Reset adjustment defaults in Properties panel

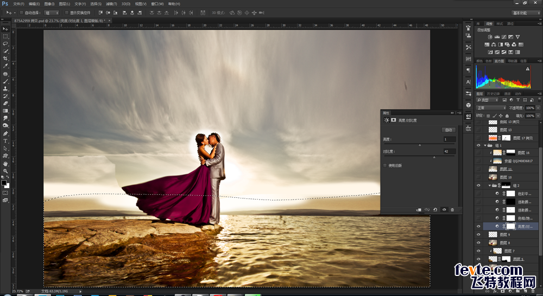(x=435, y=210)
